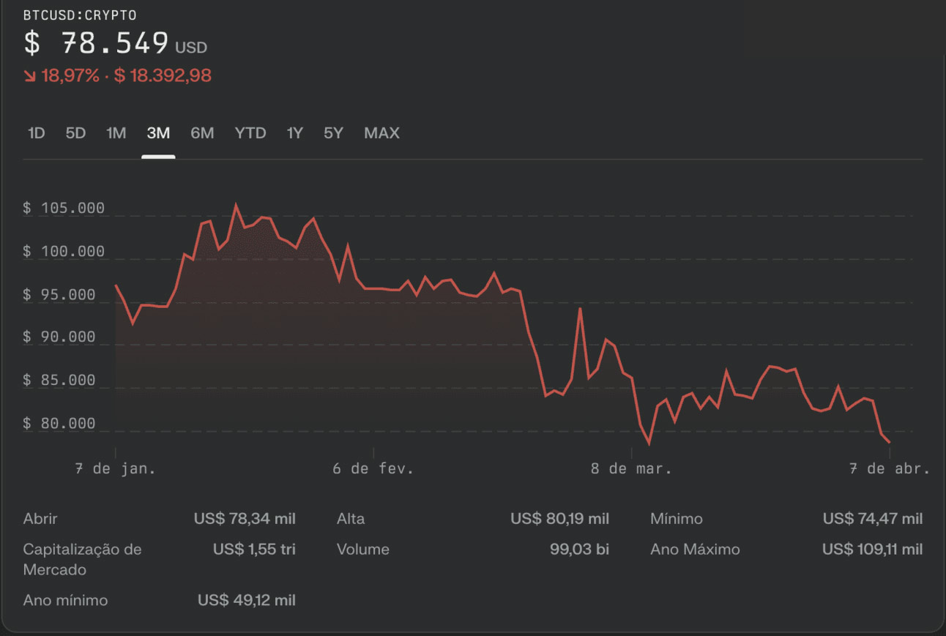
Task: Click the red down-arrow trend icon
Action: (x=29, y=75)
